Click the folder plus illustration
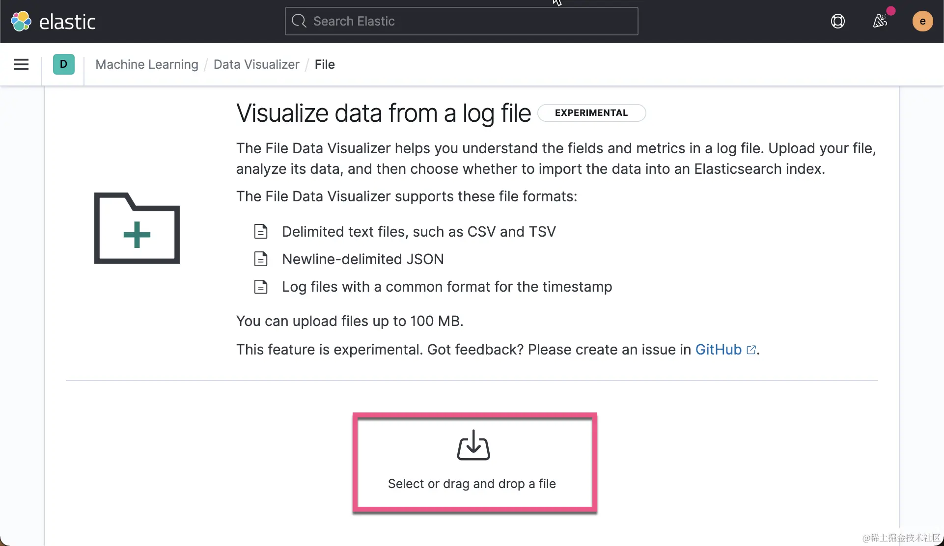The height and width of the screenshot is (546, 944). point(137,228)
